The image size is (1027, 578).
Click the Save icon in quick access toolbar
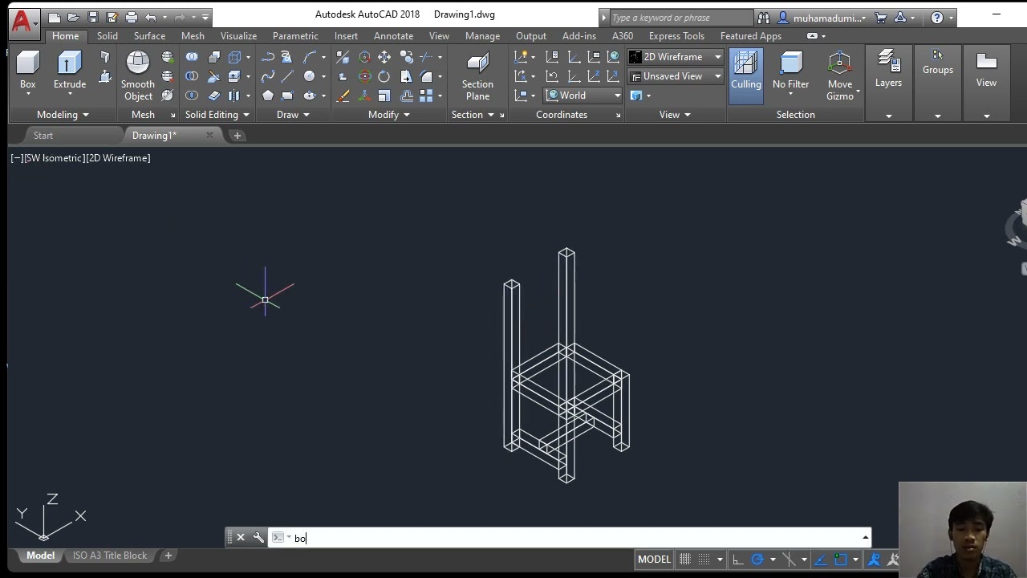[93, 17]
